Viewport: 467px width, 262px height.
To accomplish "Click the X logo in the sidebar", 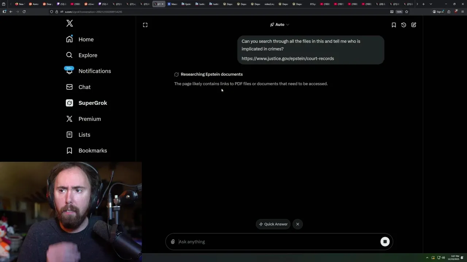I will pos(70,23).
